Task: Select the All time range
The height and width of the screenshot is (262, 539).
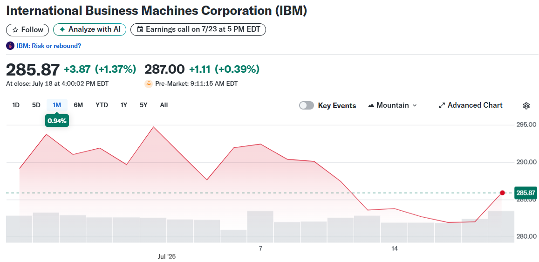Action: pos(164,105)
